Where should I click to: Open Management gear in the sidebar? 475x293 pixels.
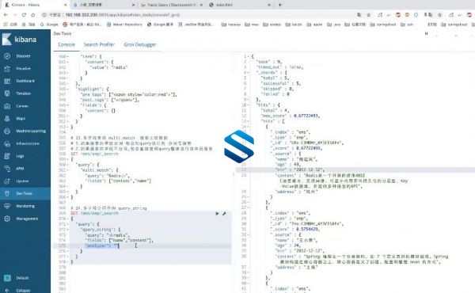7,219
